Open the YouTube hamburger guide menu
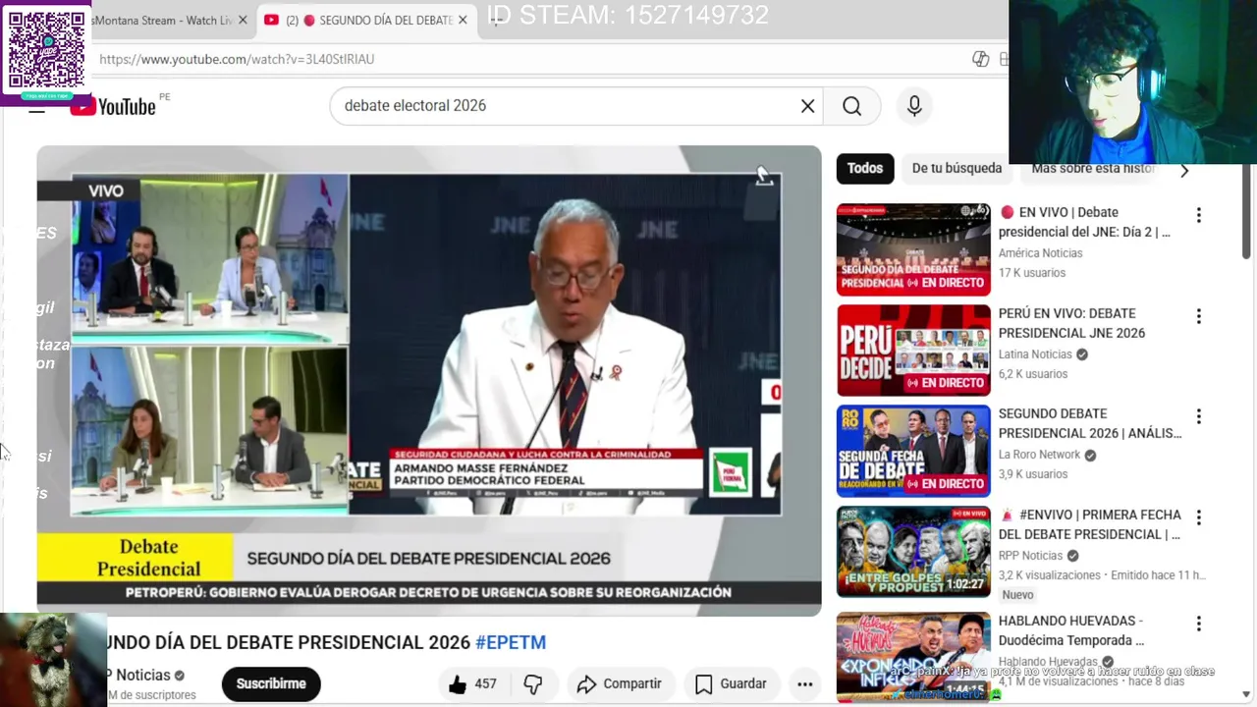Viewport: 1257px width, 707px height. [x=36, y=109]
